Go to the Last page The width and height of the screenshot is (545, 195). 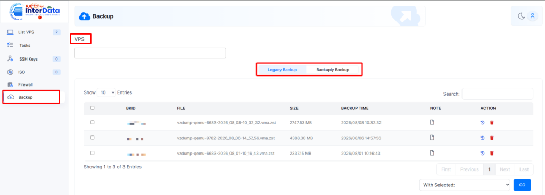[x=524, y=169]
